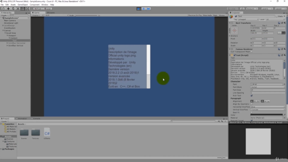Toggle Pivot mode button

[37, 9]
